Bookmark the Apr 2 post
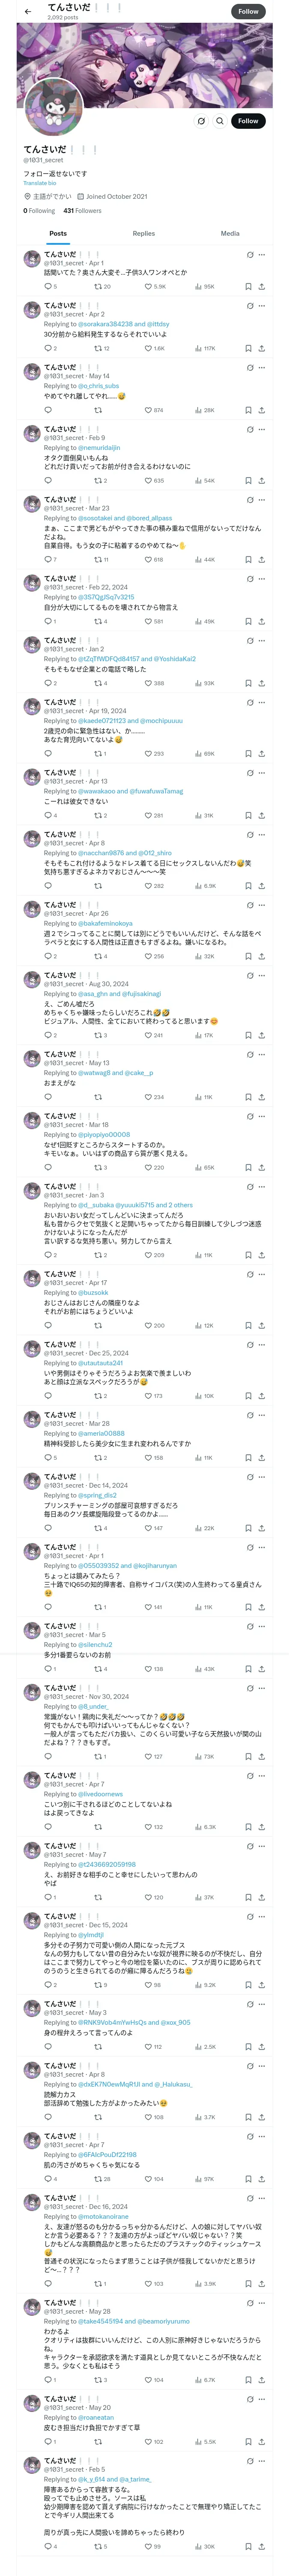Image resolution: width=289 pixels, height=2576 pixels. [x=248, y=348]
